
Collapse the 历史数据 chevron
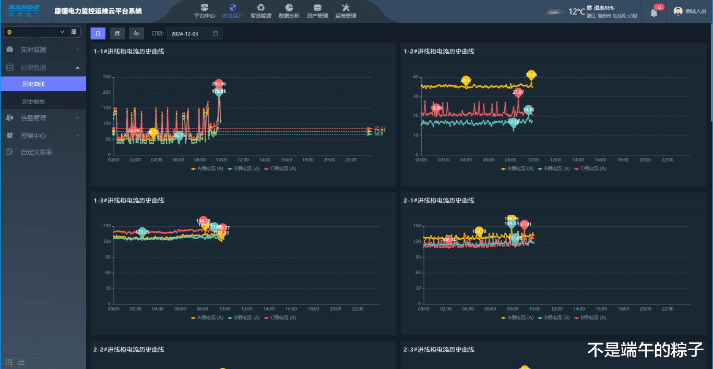tap(77, 67)
